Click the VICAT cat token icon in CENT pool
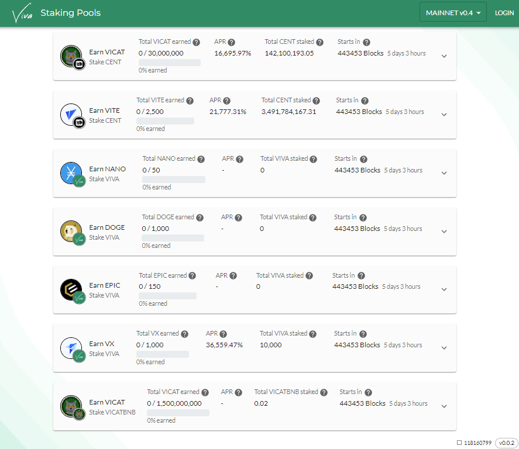Screen dimensions: 519x449 [x=71, y=56]
